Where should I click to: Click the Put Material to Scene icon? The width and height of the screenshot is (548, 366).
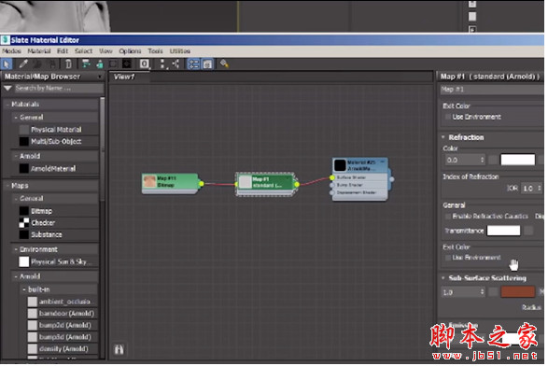[x=37, y=64]
